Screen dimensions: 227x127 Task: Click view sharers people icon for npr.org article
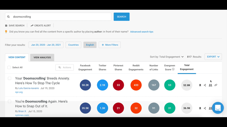(210, 85)
